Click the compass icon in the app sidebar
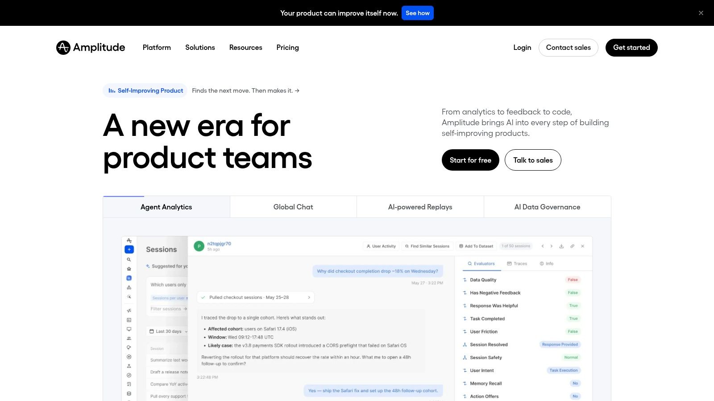The width and height of the screenshot is (714, 401). pyautogui.click(x=129, y=375)
